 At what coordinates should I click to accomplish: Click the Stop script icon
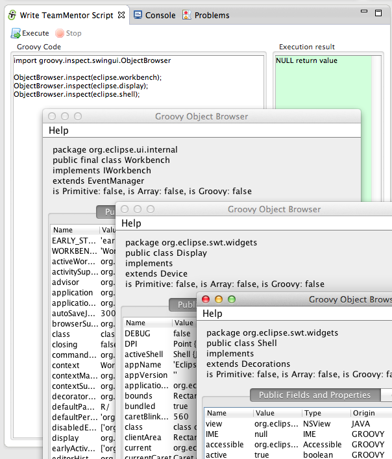60,33
